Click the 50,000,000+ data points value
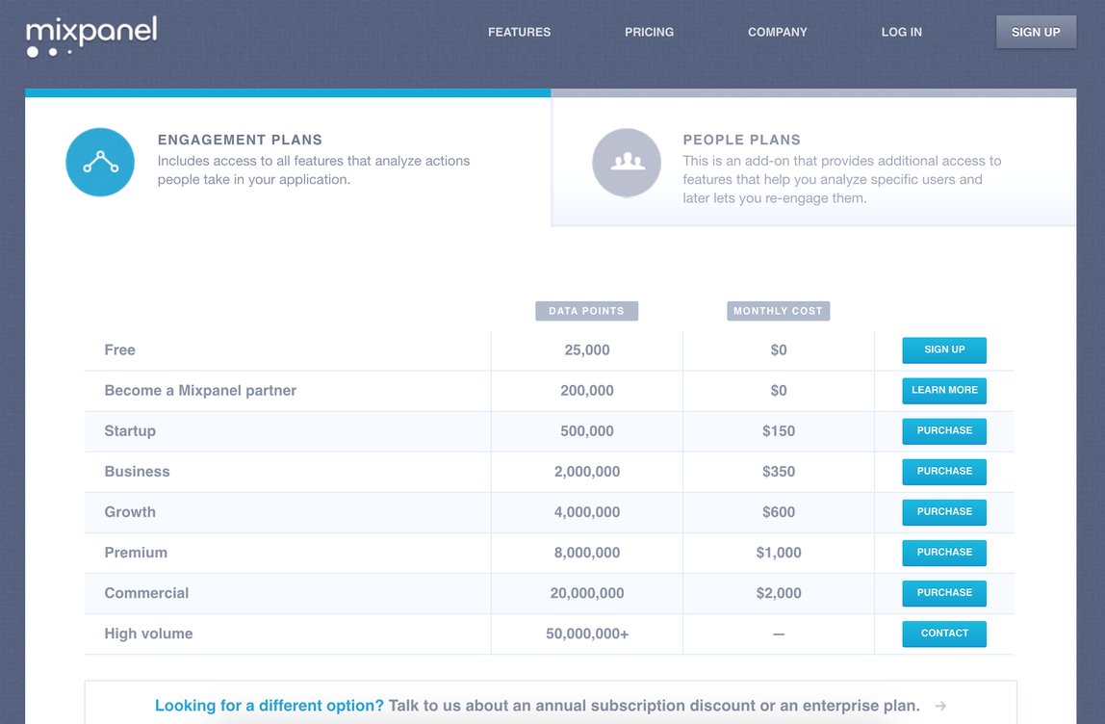This screenshot has width=1105, height=724. pos(587,633)
